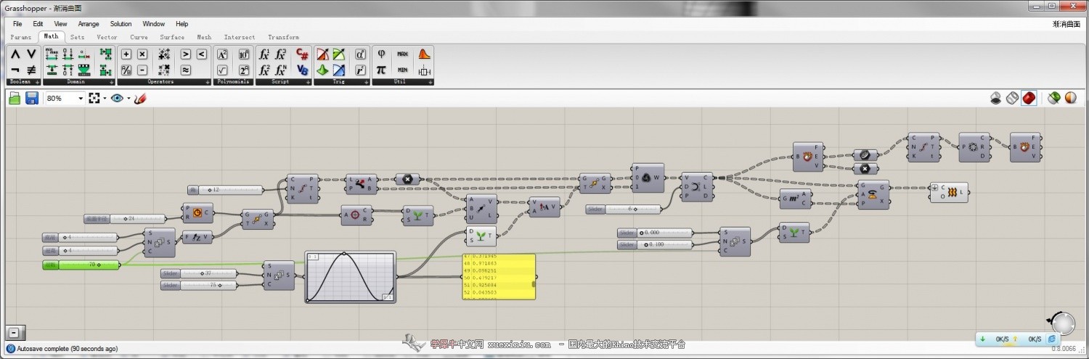This screenshot has width=1089, height=359.
Task: Expand the Trig panel
Action: (x=367, y=82)
